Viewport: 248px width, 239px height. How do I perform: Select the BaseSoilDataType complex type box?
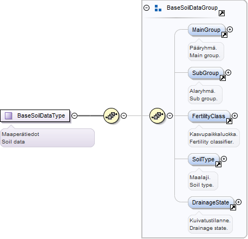point(35,115)
